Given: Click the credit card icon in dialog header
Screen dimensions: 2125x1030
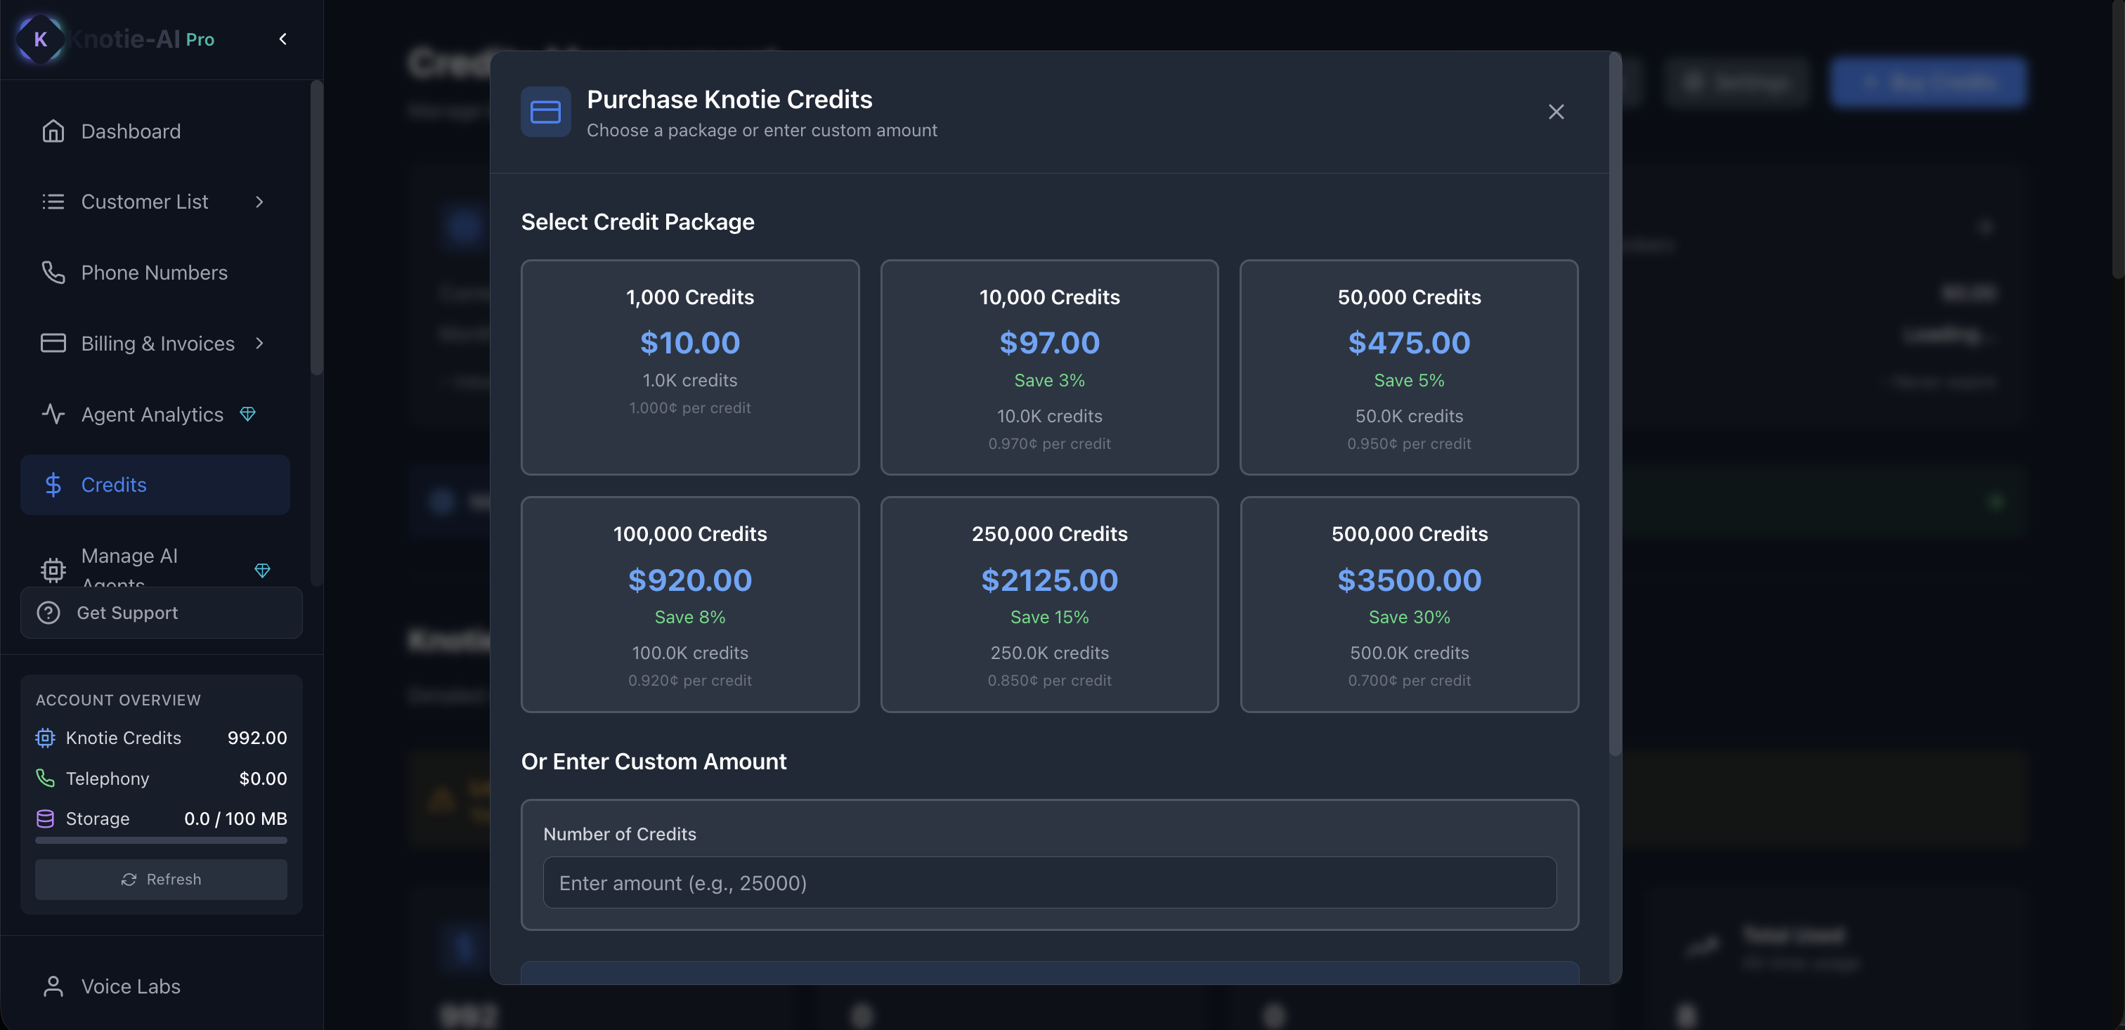Looking at the screenshot, I should coord(545,112).
